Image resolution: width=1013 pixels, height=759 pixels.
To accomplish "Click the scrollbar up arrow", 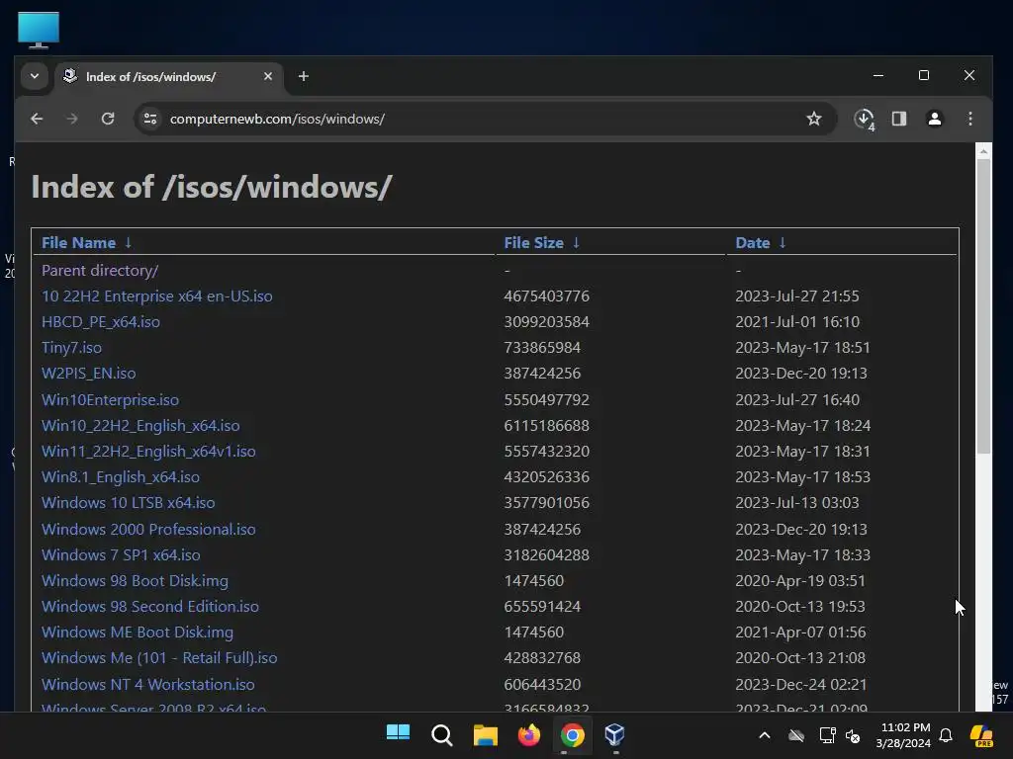I will 983,151.
